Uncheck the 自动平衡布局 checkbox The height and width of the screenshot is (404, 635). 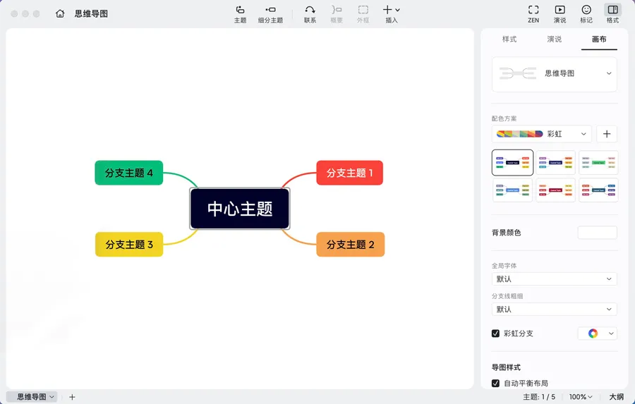click(496, 384)
